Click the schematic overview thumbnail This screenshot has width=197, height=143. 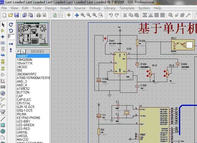point(33,34)
